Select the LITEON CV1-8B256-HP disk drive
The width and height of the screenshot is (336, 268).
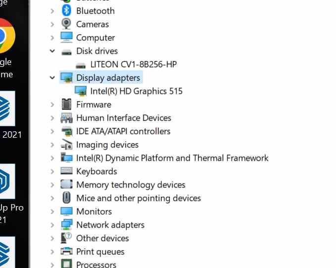click(x=133, y=64)
